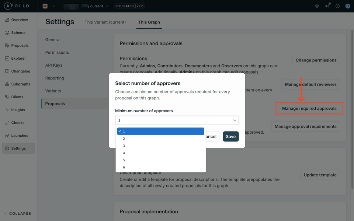Select option 1 in approvers list
354x221 pixels.
(160, 131)
